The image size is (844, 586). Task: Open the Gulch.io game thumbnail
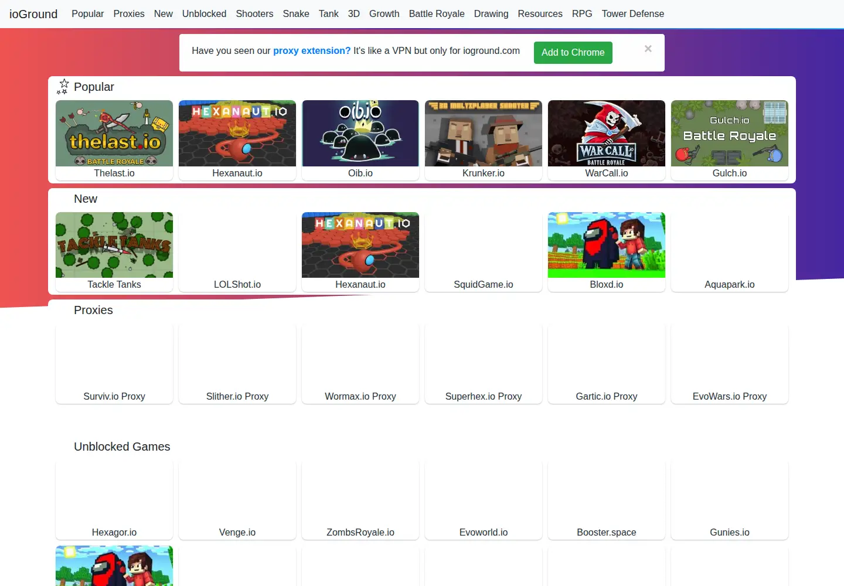[730, 133]
